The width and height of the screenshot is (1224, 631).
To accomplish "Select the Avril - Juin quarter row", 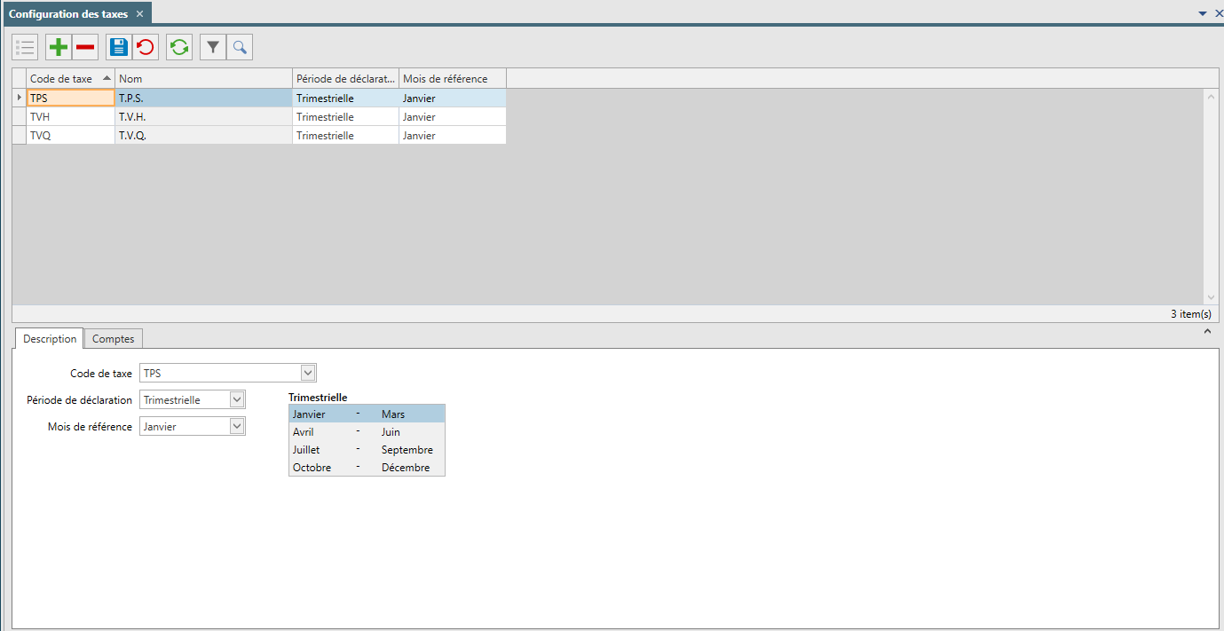I will pyautogui.click(x=367, y=431).
